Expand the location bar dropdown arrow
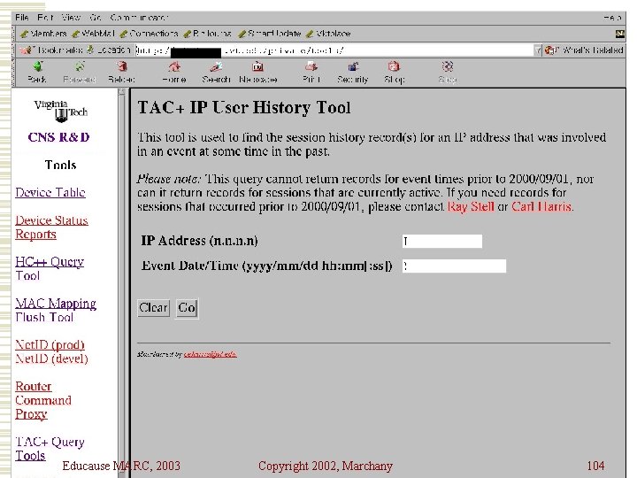Screen dimensions: 637x478 pos(538,50)
